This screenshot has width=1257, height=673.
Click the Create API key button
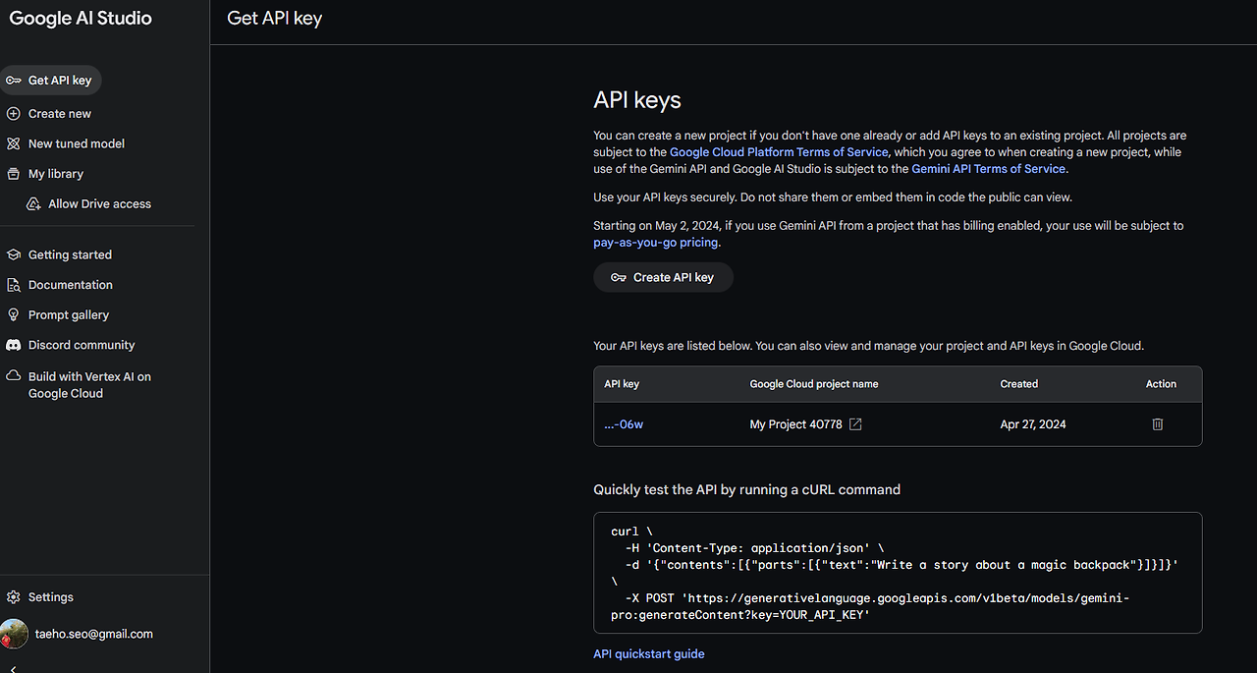click(x=664, y=277)
